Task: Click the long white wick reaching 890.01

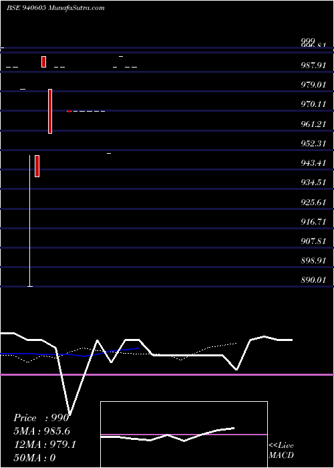Action: [x=30, y=221]
